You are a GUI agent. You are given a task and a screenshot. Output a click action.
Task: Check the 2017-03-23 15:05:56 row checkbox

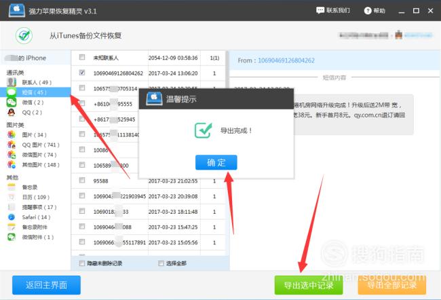click(x=82, y=242)
